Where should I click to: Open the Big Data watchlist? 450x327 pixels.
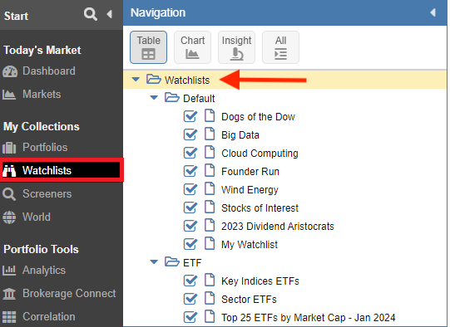[x=240, y=135]
